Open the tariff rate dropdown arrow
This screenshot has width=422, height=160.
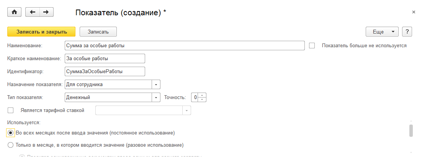click(x=186, y=110)
